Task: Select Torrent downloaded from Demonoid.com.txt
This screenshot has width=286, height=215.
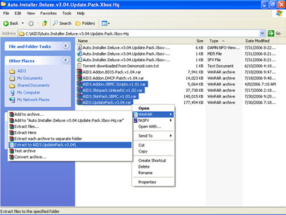Action: [x=121, y=66]
